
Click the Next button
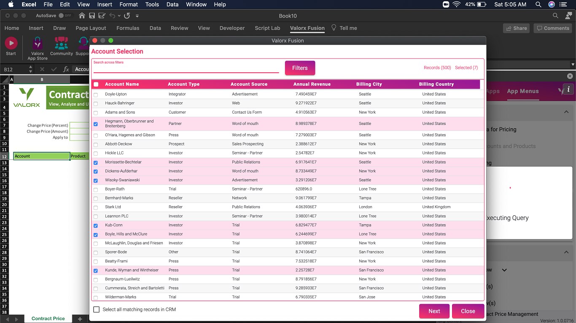(434, 311)
